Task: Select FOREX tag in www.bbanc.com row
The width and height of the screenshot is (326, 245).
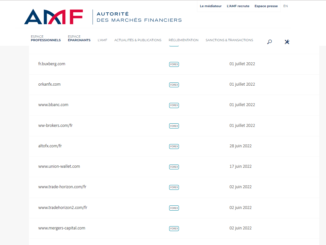Action: point(174,105)
